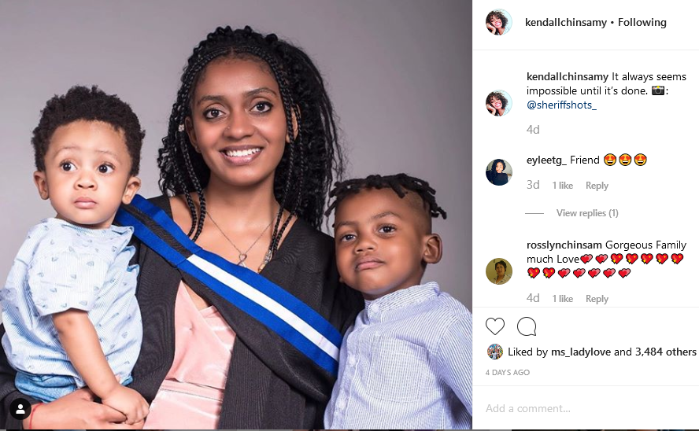The image size is (699, 431).
Task: Open eyleetg_ commenter avatar
Action: point(499,172)
